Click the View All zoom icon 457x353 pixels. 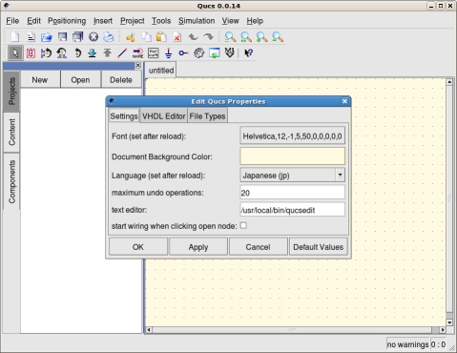click(230, 37)
